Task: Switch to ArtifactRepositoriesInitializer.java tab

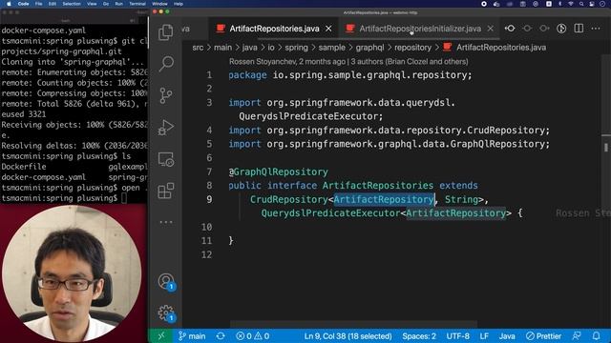Action: (420, 29)
